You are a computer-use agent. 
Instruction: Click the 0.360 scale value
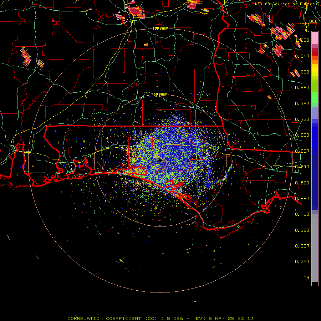(x=302, y=230)
